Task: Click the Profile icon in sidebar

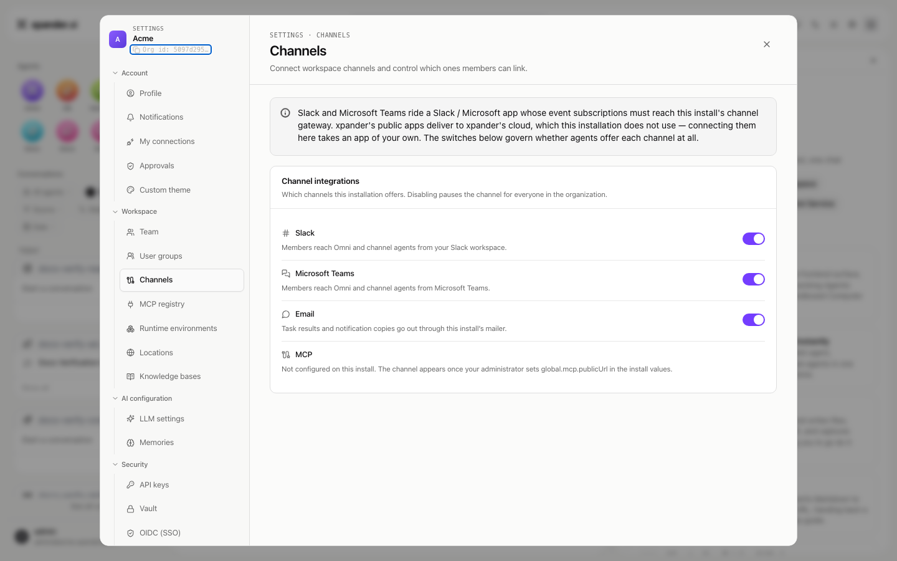Action: click(130, 93)
